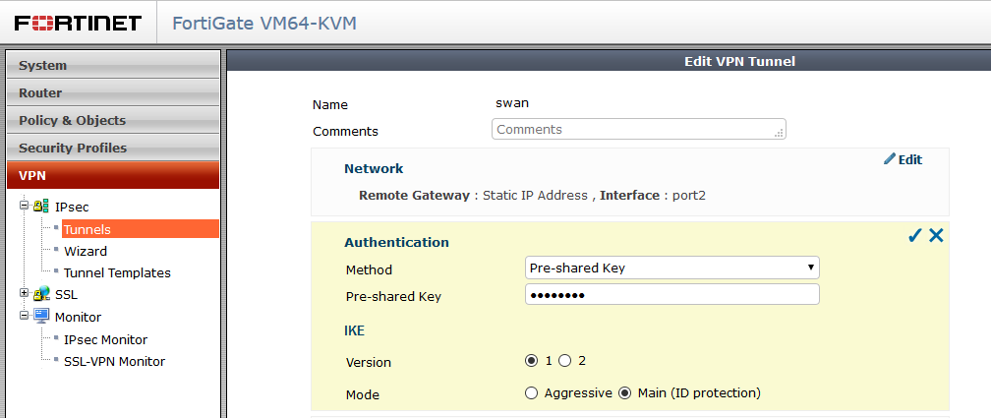Click the checkmark icon to confirm Authentication
Viewport: 991px width, 418px height.
pyautogui.click(x=914, y=235)
